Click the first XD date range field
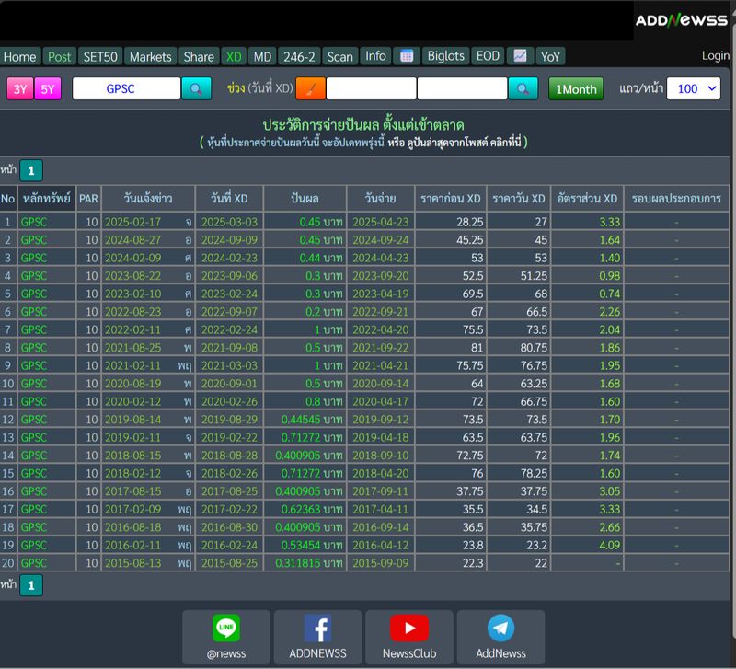The height and width of the screenshot is (669, 736). tap(371, 88)
